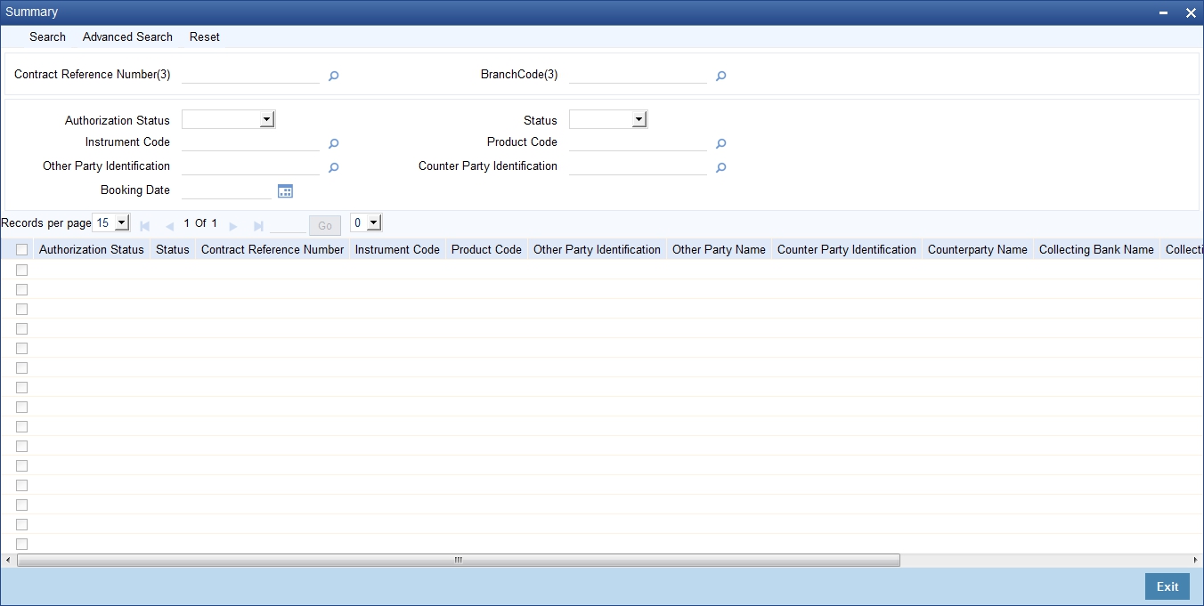Image resolution: width=1204 pixels, height=606 pixels.
Task: Go to previous page of records
Action: pyautogui.click(x=169, y=226)
